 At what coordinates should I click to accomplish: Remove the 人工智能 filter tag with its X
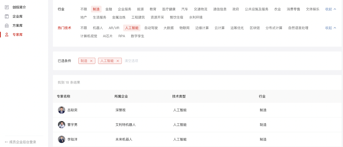pyautogui.click(x=118, y=61)
